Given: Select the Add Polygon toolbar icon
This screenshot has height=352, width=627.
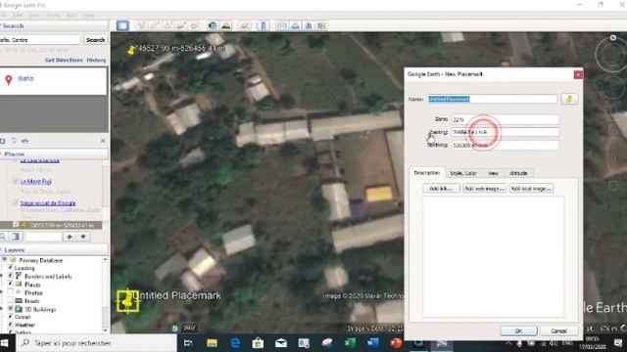Looking at the screenshot, I should [x=155, y=26].
